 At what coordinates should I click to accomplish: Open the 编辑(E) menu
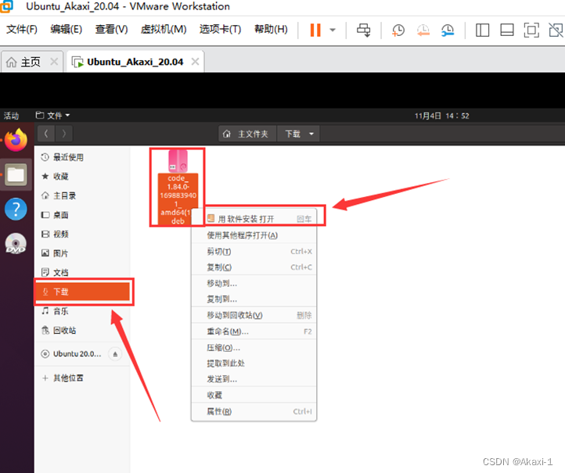point(67,29)
